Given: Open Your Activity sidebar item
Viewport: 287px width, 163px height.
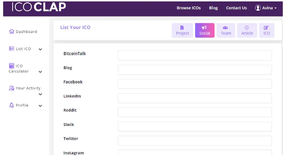Looking at the screenshot, I should 28,88.
